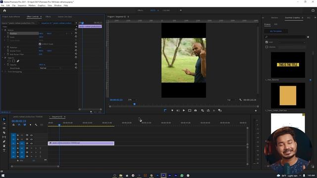
Task: Favorite star icon in Essential Graphics search
Action: pos(308,37)
